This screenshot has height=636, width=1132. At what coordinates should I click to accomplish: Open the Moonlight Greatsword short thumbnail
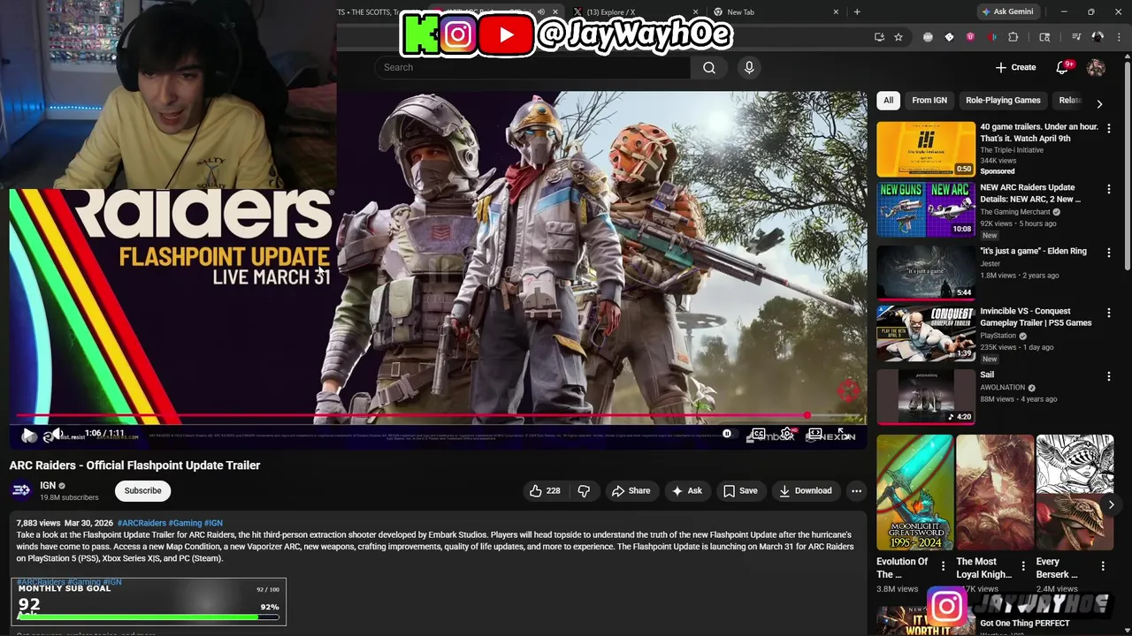point(914,492)
